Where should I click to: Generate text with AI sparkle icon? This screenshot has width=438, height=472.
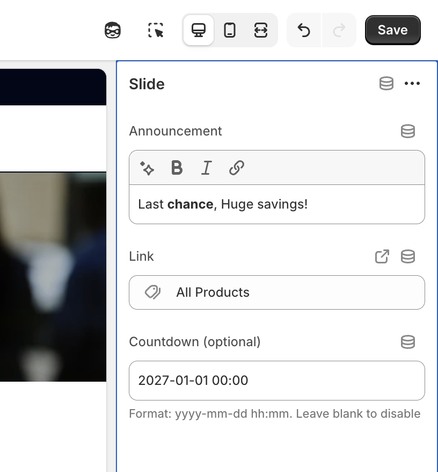(147, 168)
